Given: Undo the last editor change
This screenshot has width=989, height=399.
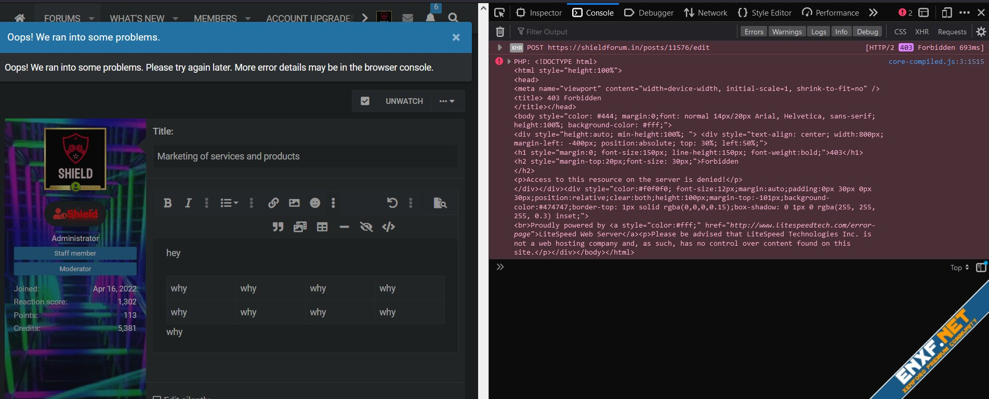Looking at the screenshot, I should tap(392, 203).
